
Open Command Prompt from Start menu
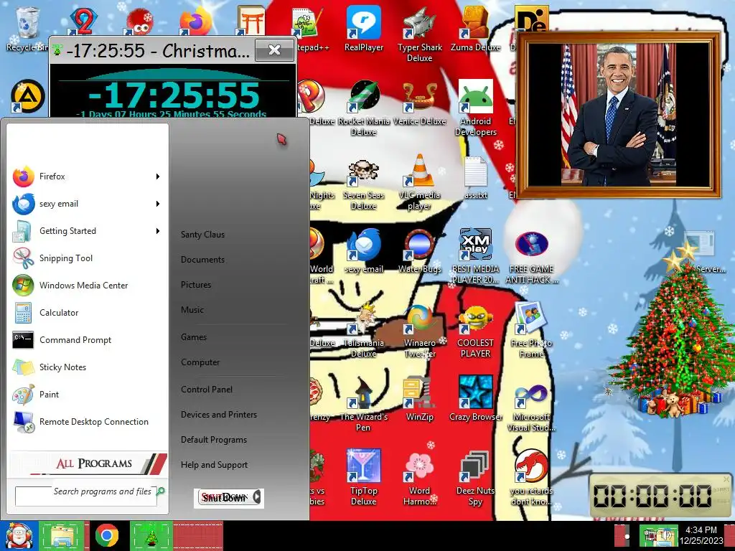87,339
